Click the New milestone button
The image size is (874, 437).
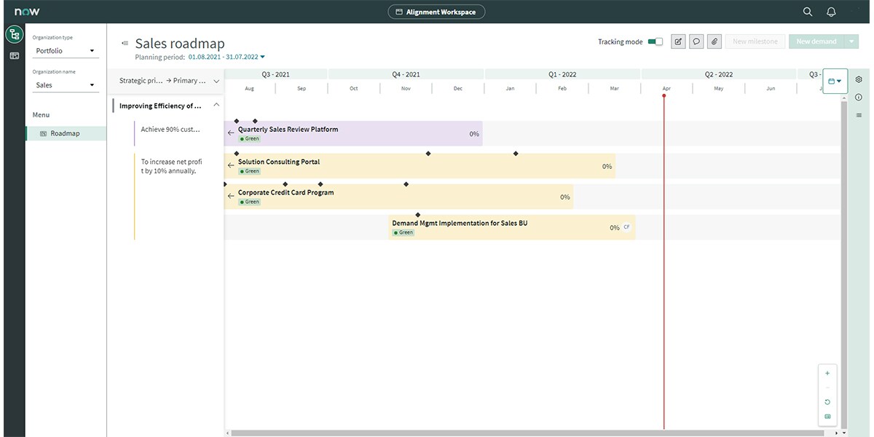coord(755,42)
